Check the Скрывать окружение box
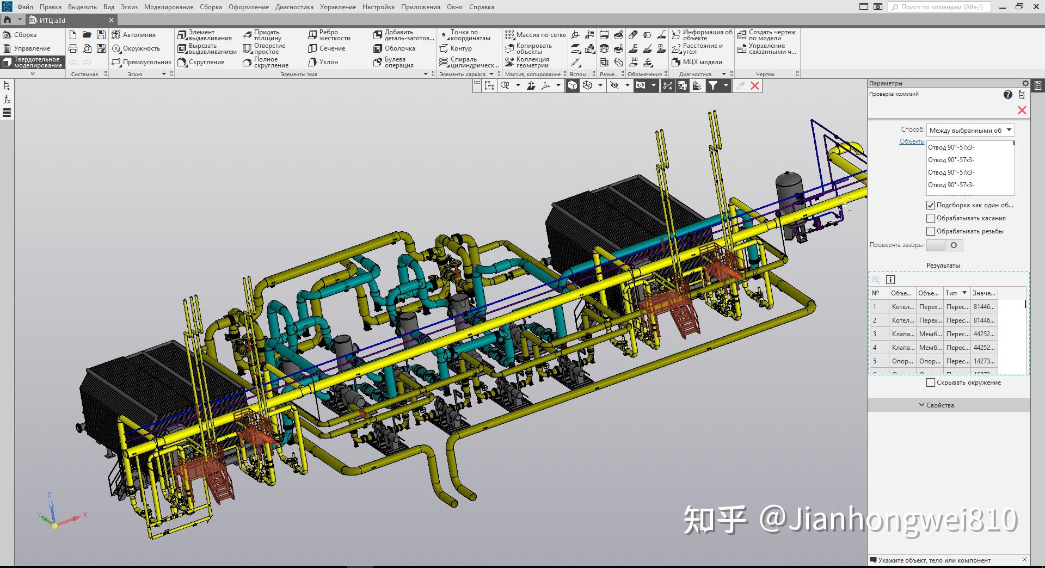 pos(932,382)
